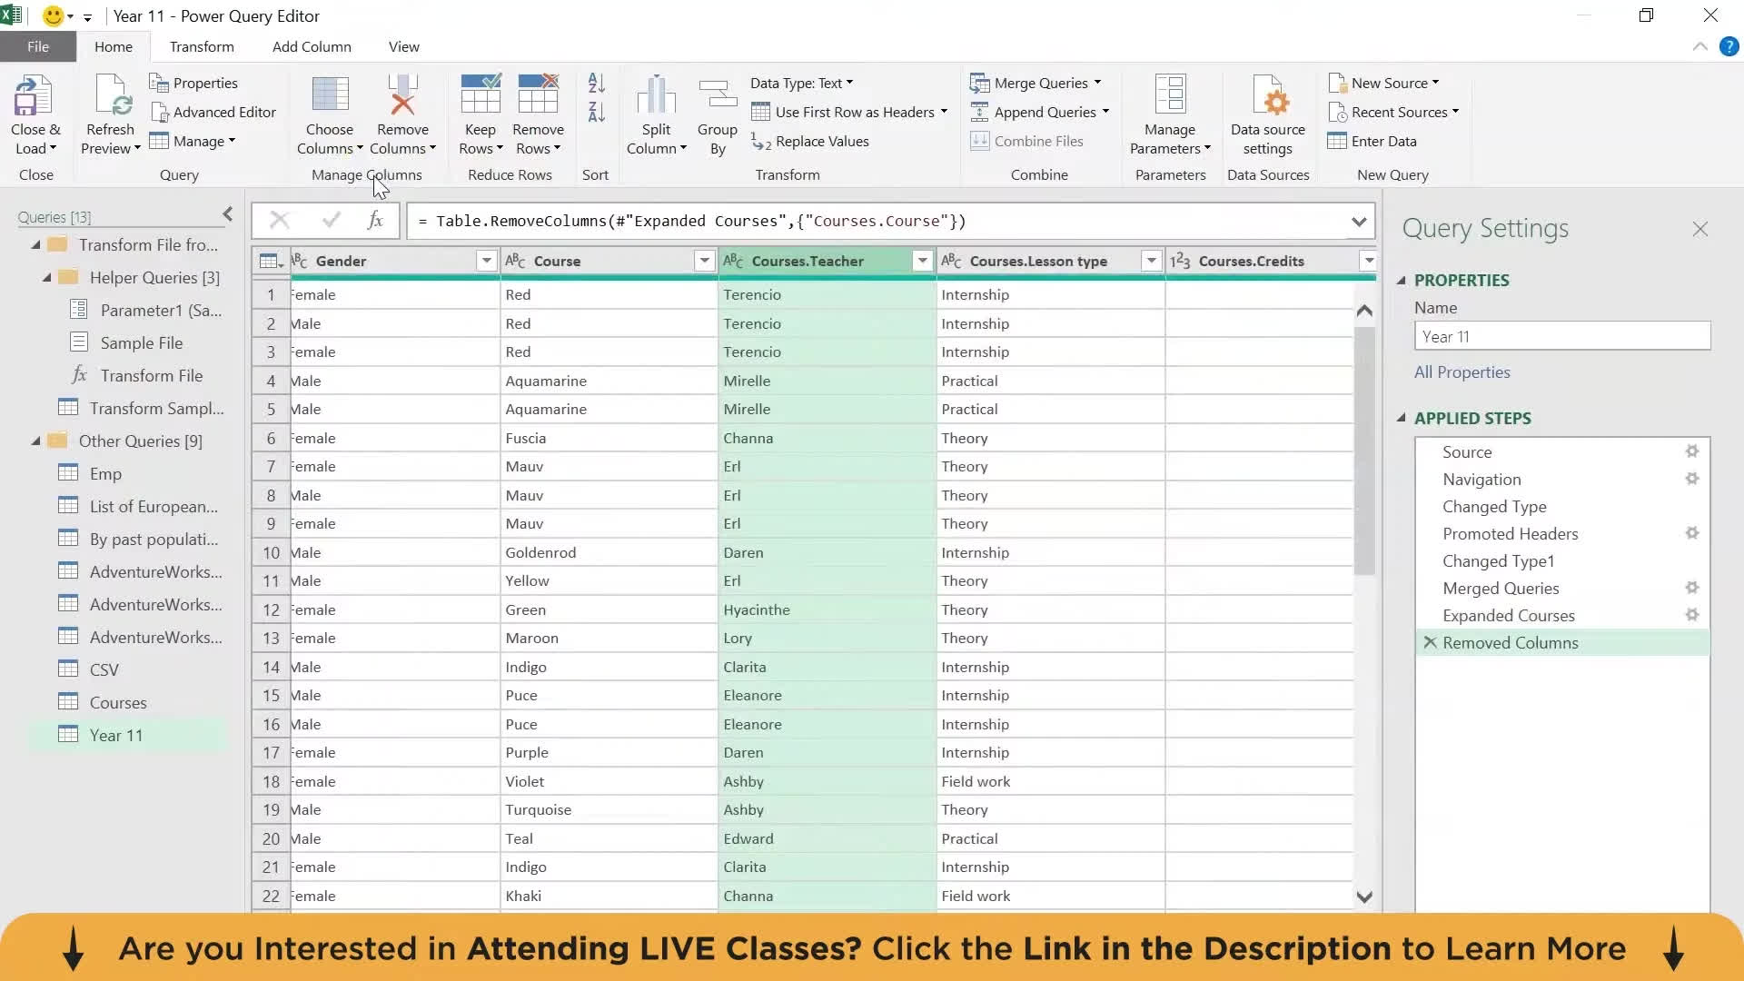Open the Gender column filter dropdown
Screen dimensions: 1744x981
pos(487,262)
